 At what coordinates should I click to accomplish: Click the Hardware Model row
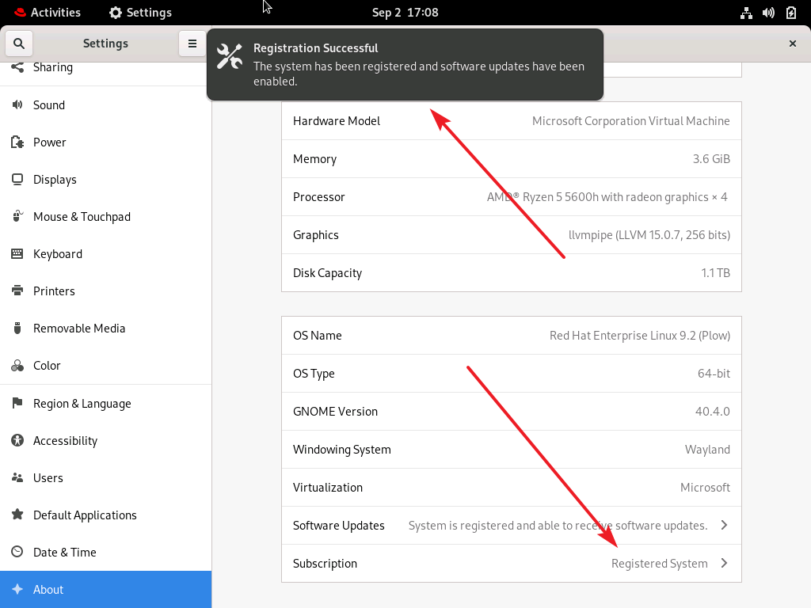(x=512, y=121)
